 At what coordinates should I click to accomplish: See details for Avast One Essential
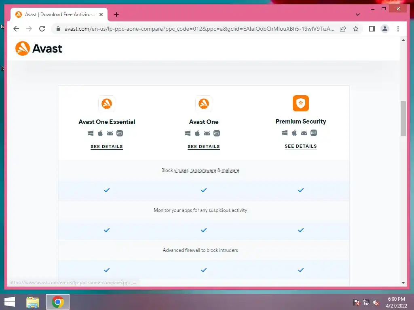point(107,147)
